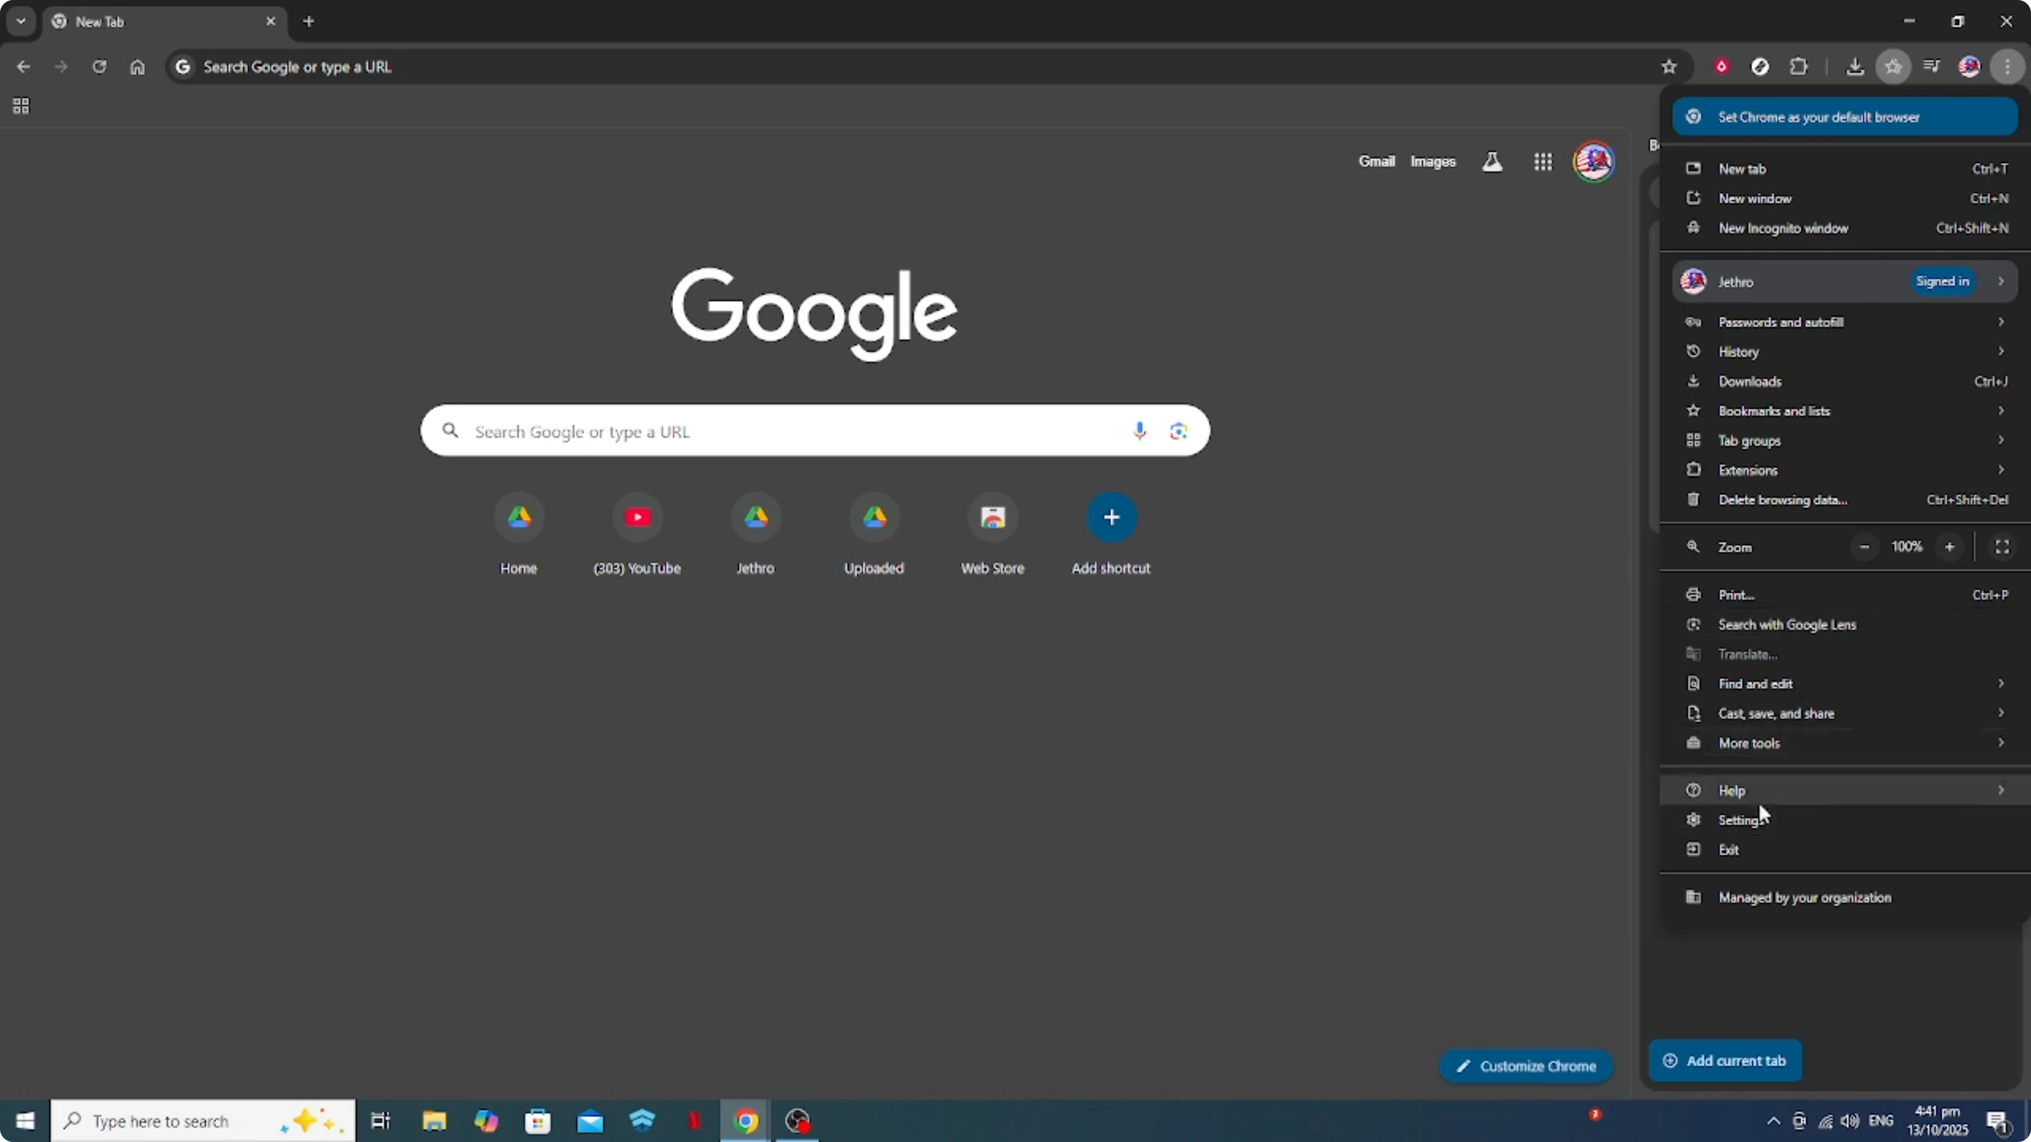Click Managed by your organization
Image resolution: width=2031 pixels, height=1142 pixels.
(1844, 898)
